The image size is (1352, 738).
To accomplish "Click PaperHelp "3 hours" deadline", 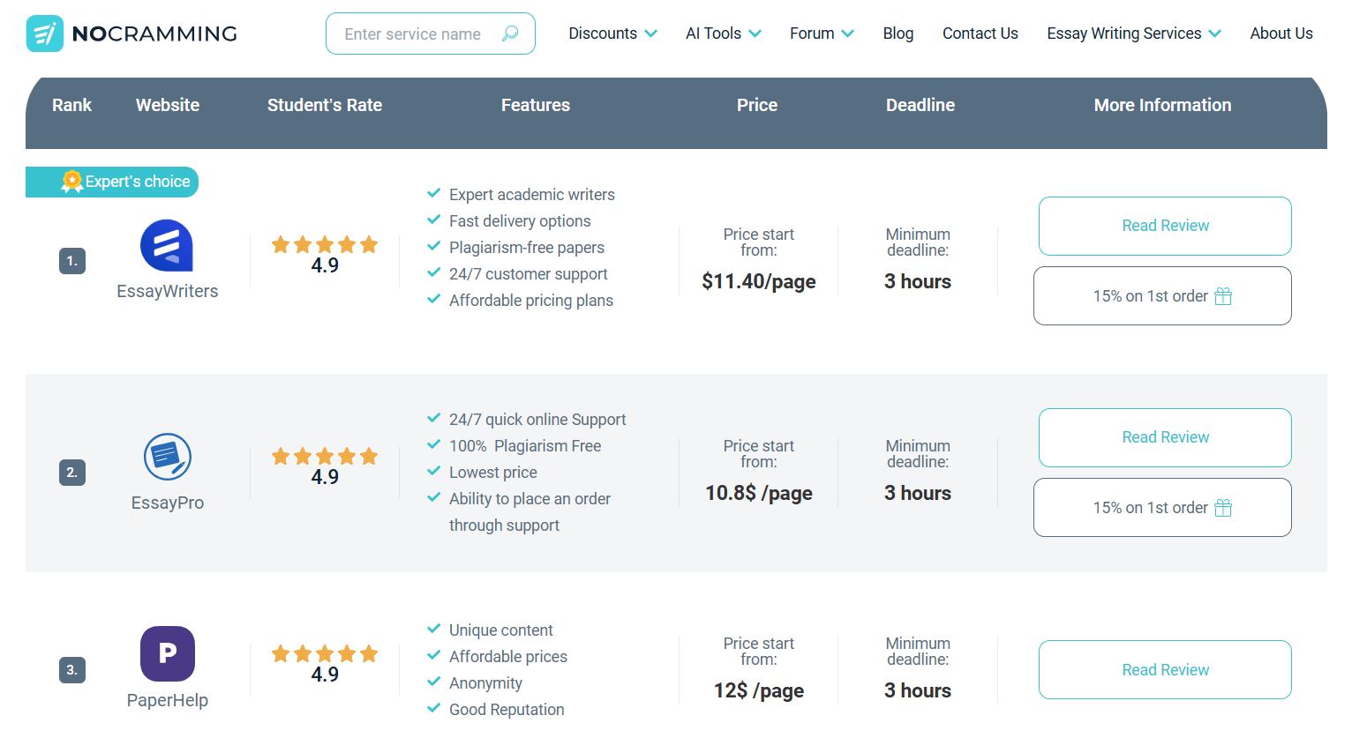I will click(x=918, y=690).
